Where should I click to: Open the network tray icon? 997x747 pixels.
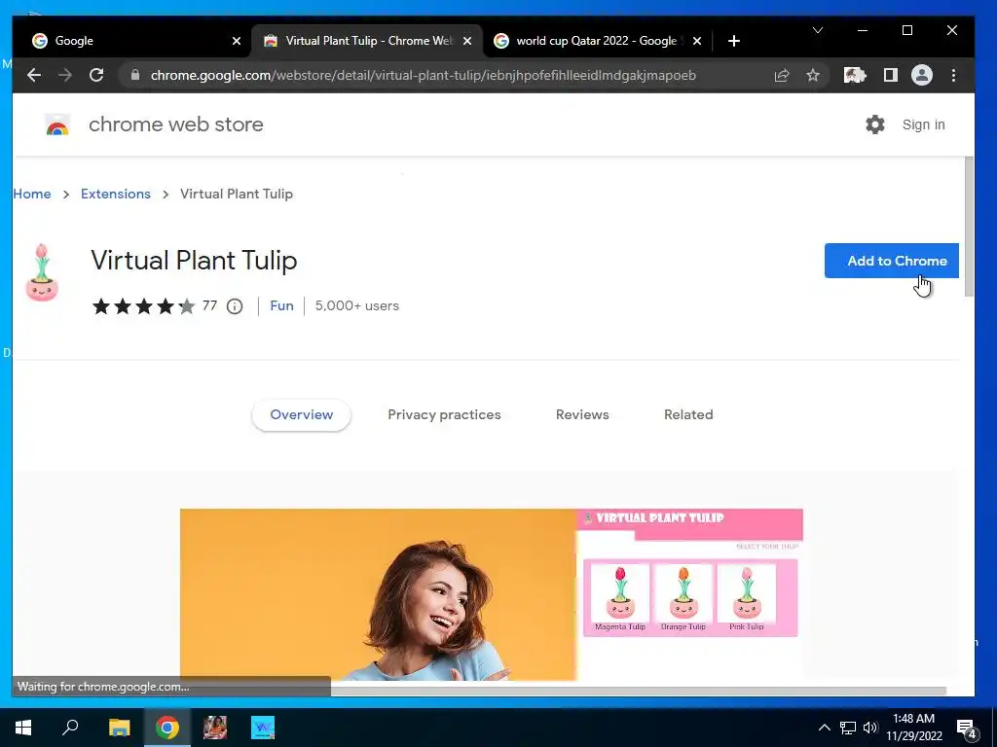[848, 728]
